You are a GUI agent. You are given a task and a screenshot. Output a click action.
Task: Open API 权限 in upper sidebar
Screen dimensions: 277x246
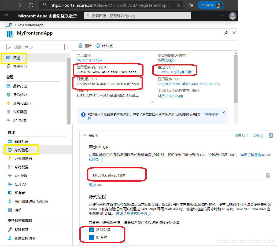pyautogui.click(x=16, y=120)
